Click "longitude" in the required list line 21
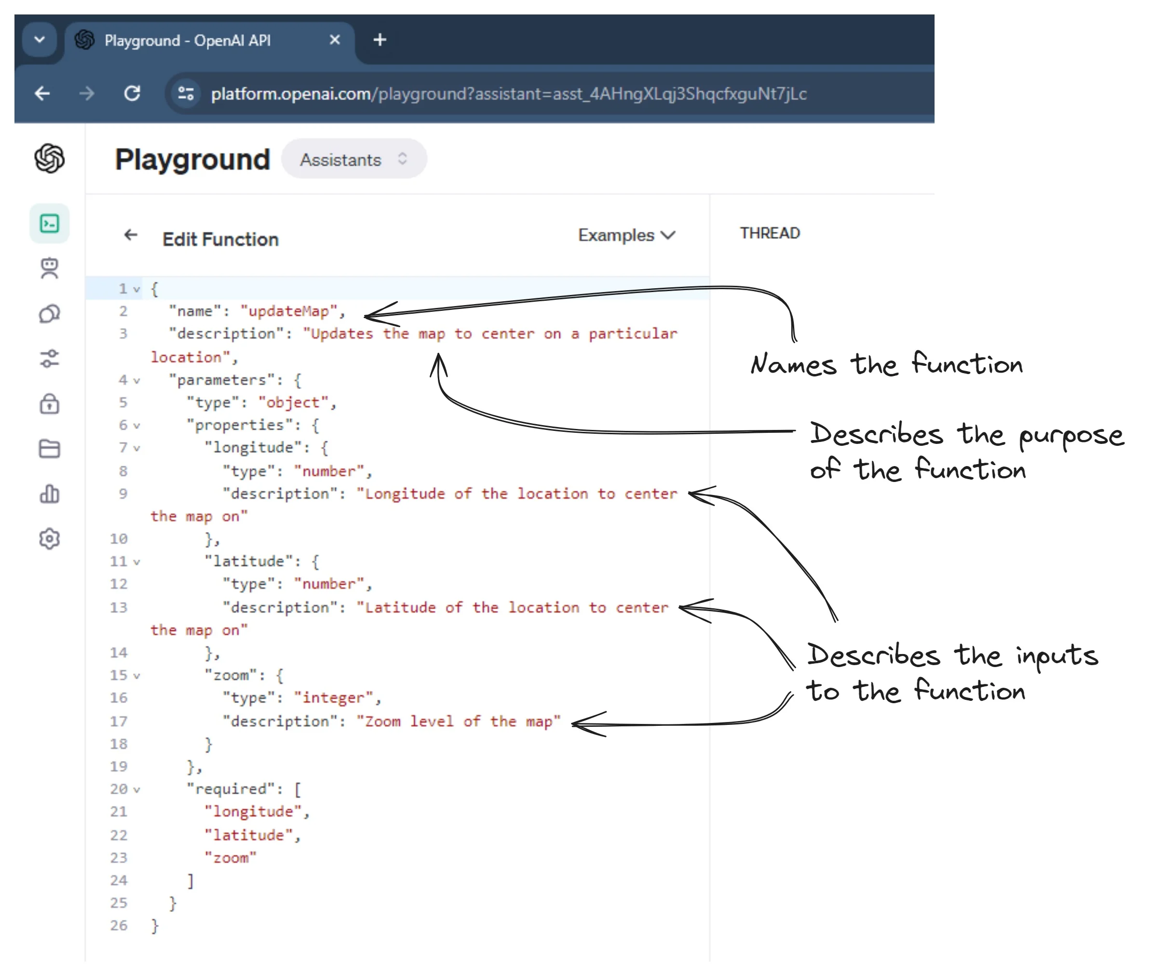Screen dimensions: 1153x976 click(253, 812)
